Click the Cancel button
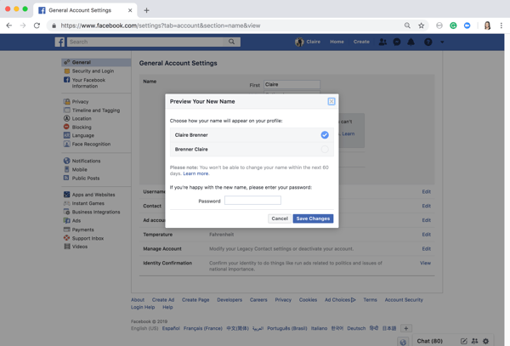The height and width of the screenshot is (346, 510). pyautogui.click(x=280, y=218)
